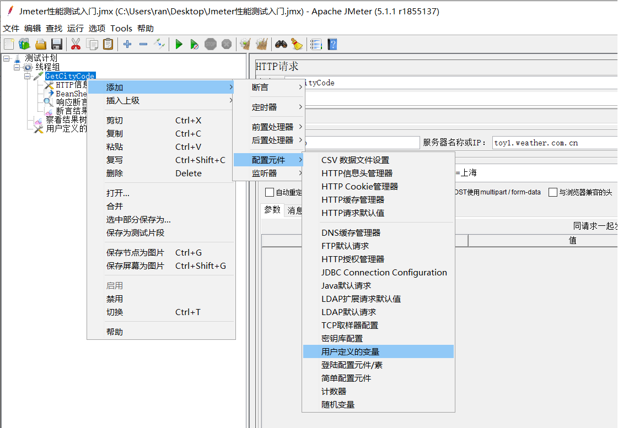Click the Save floppy disk icon
The height and width of the screenshot is (428, 618).
pos(57,44)
